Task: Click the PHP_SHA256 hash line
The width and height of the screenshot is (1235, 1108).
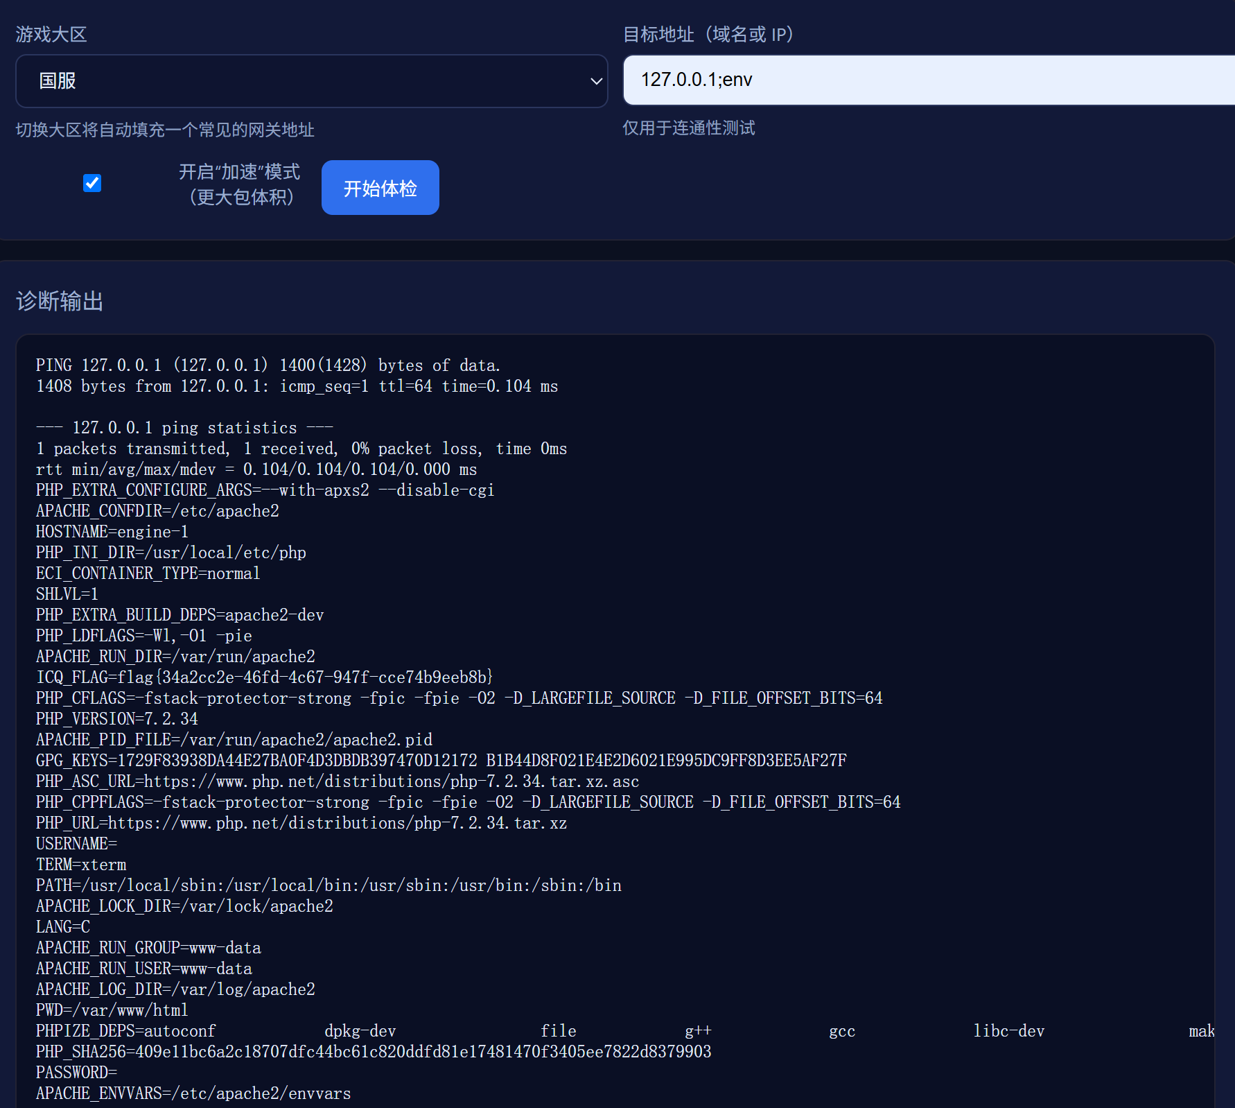Action: pyautogui.click(x=373, y=1052)
